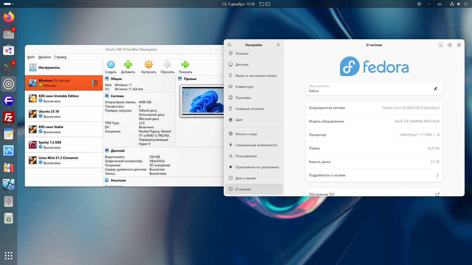Open Принтеры in settings sidebar
Viewport: 472px width, 265px height.
(x=254, y=98)
